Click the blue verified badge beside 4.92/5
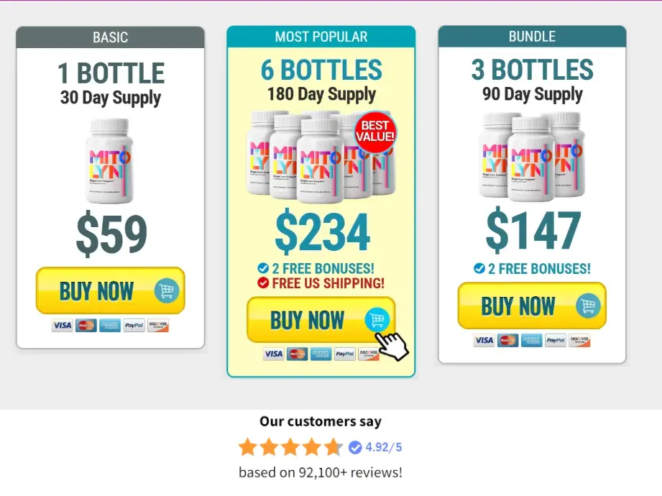The width and height of the screenshot is (662, 496). coord(355,447)
